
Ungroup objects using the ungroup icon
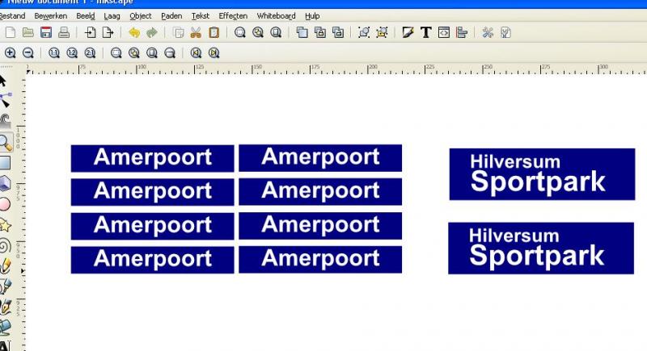[382, 32]
